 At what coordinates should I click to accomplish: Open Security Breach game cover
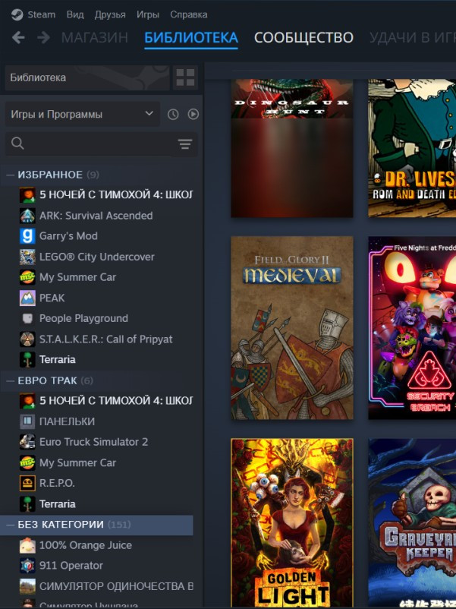coord(412,328)
